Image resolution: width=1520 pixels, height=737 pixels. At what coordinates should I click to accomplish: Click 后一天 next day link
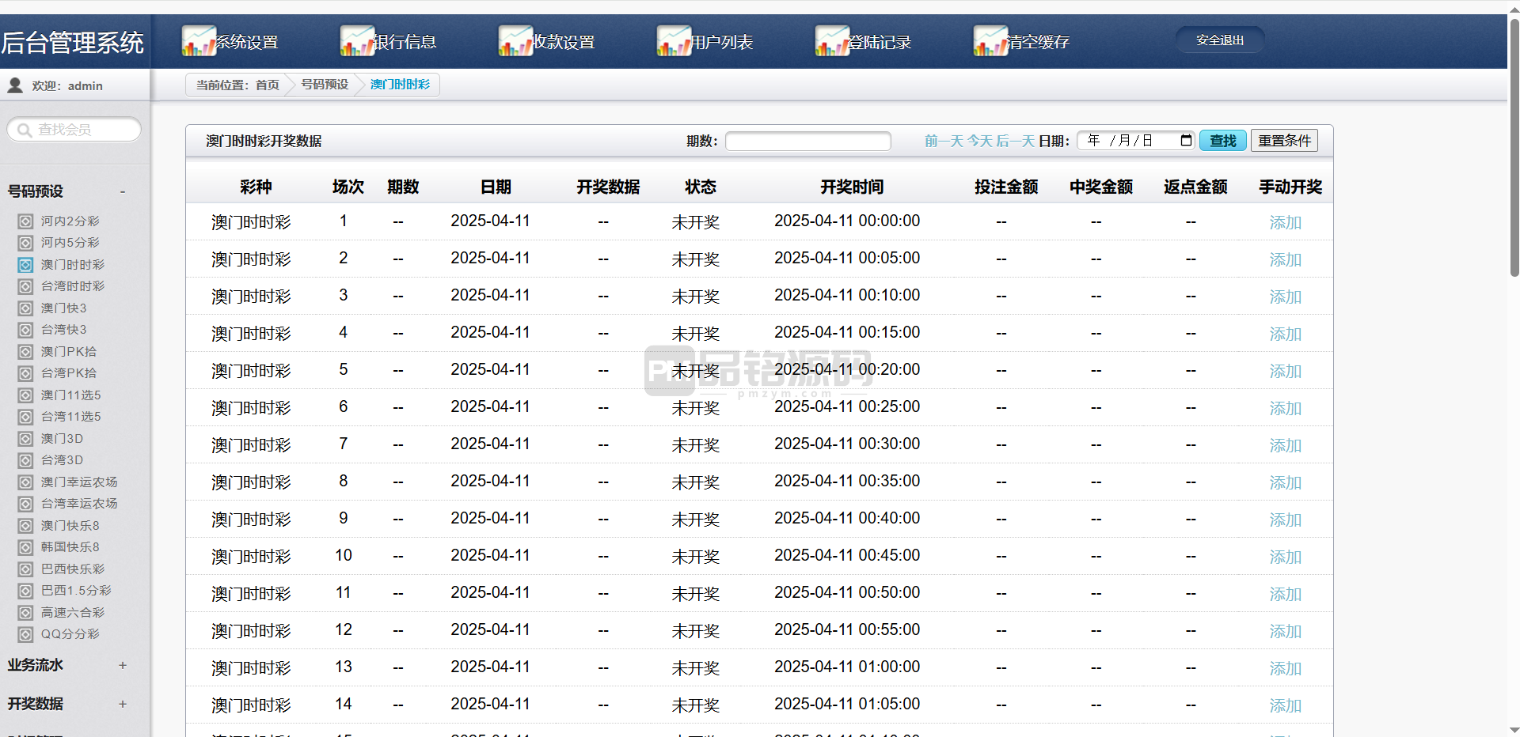pyautogui.click(x=1016, y=141)
